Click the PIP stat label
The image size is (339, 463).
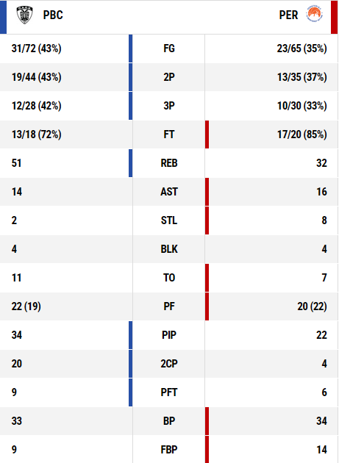(x=168, y=335)
